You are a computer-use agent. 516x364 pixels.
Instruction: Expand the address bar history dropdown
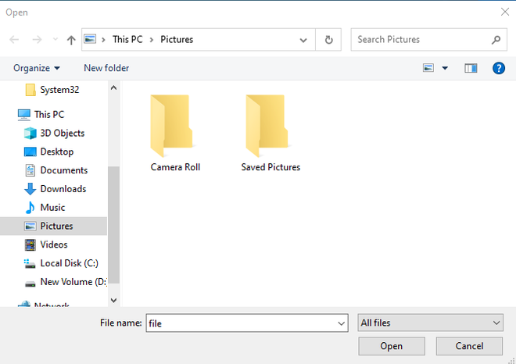click(x=303, y=40)
